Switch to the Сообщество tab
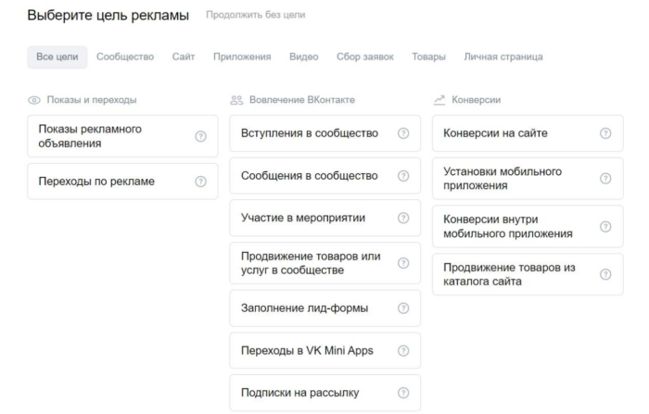Image resolution: width=649 pixels, height=414 pixels. (x=125, y=56)
